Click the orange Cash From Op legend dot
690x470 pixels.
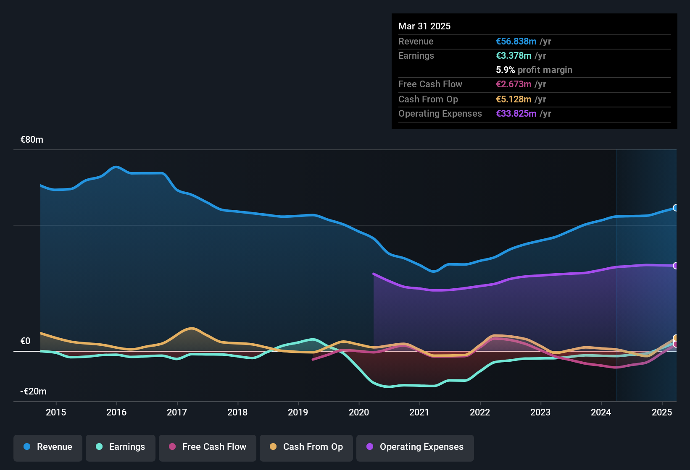point(273,446)
